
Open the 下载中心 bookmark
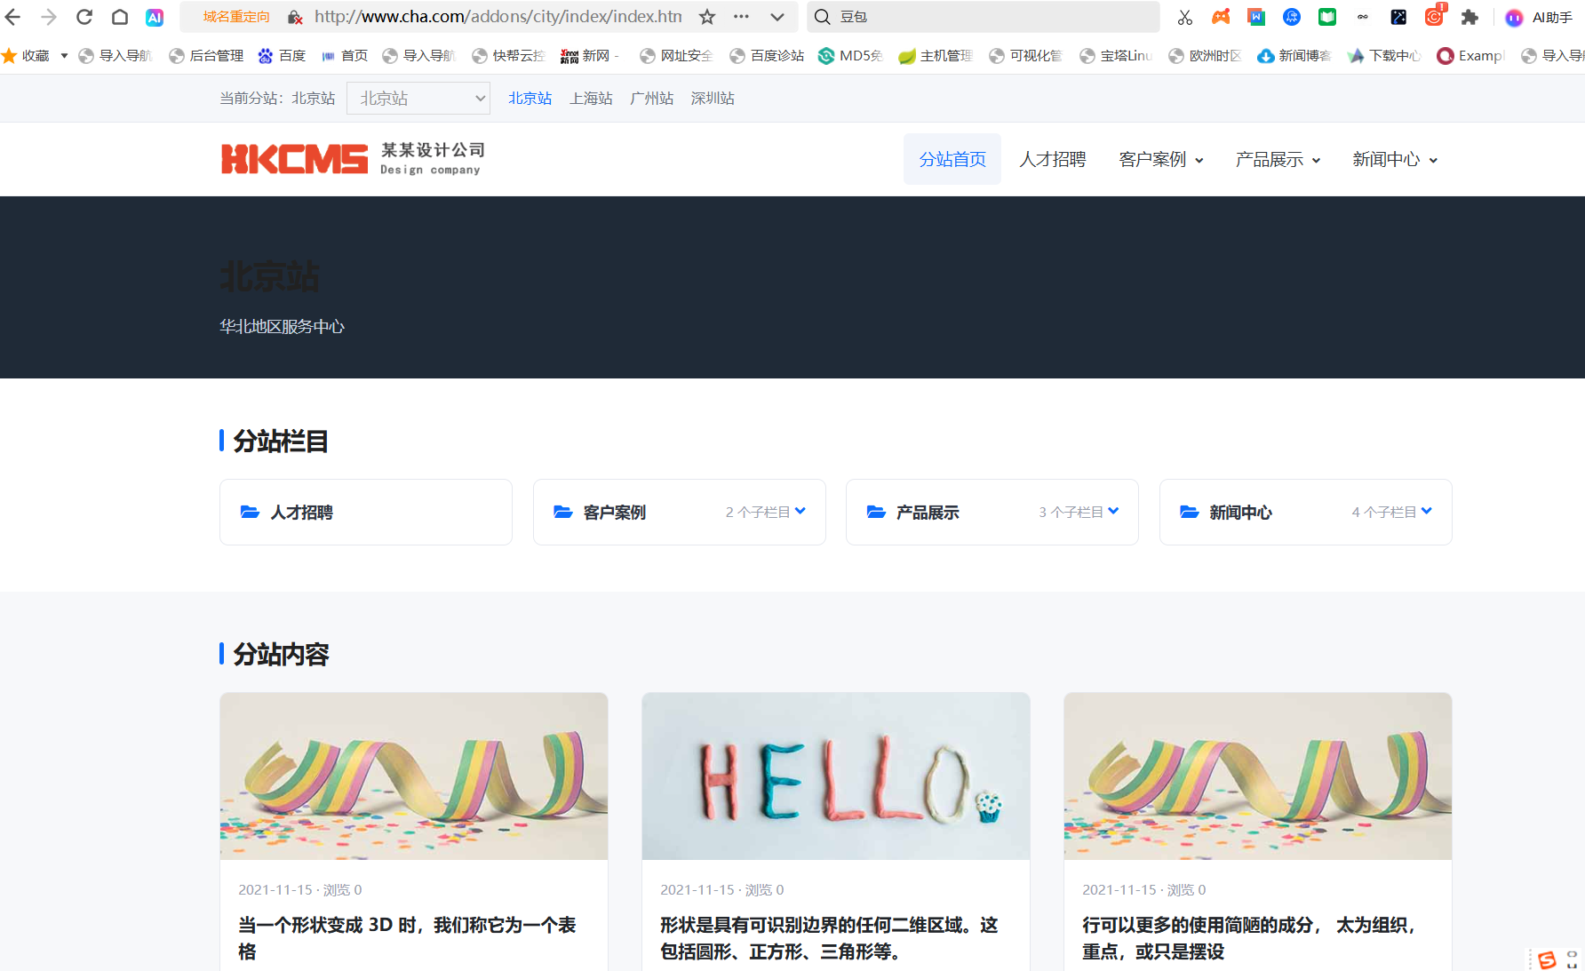click(x=1384, y=56)
